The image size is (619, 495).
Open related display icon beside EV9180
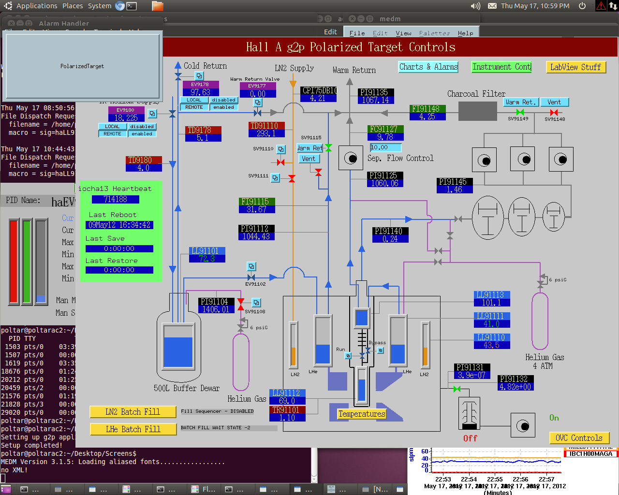coord(152,114)
